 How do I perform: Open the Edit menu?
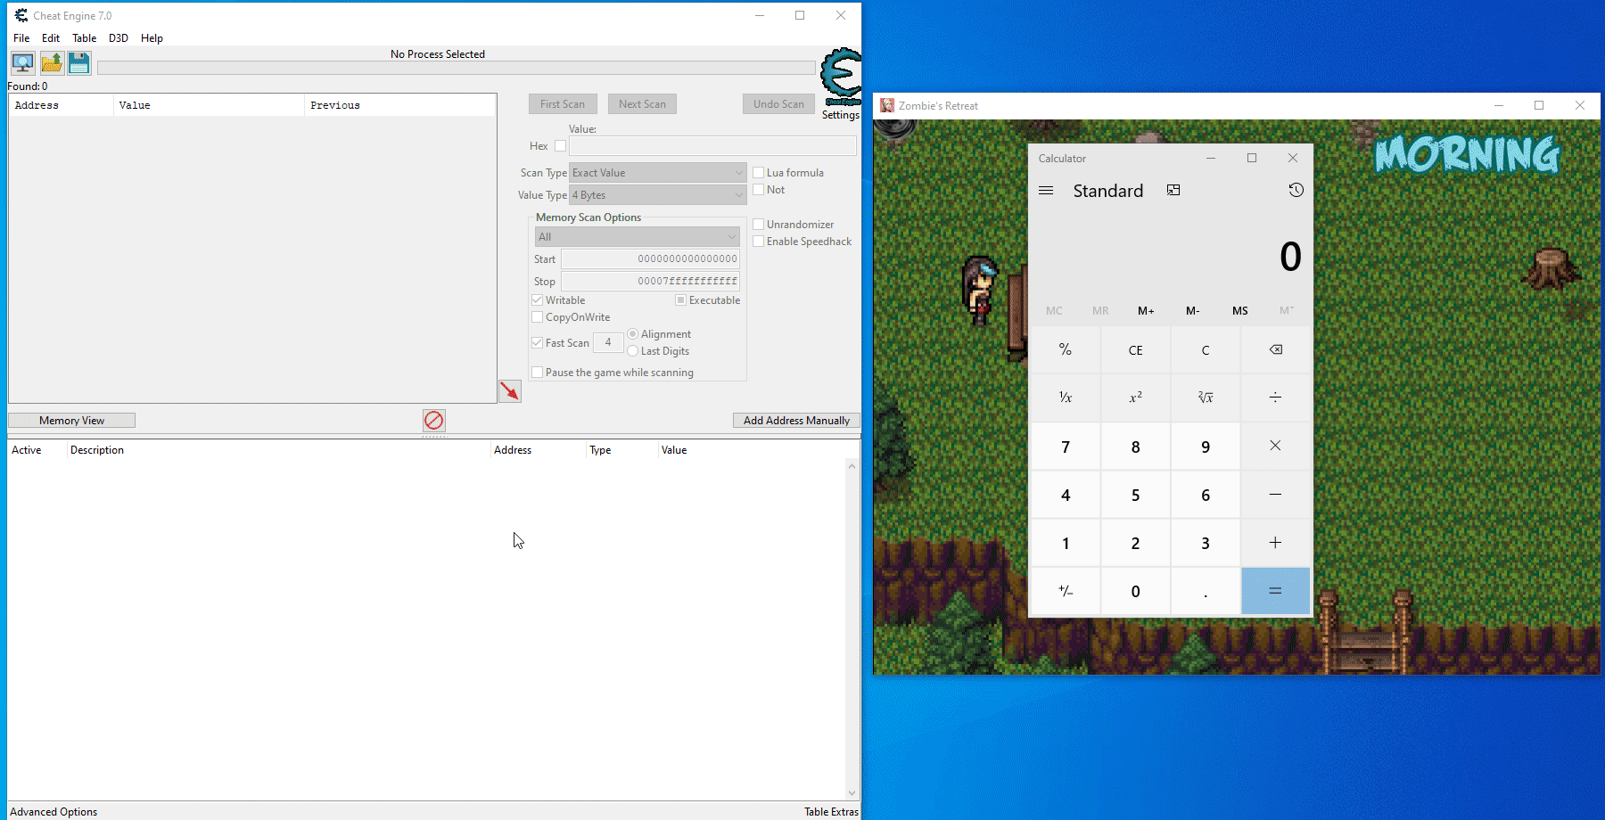51,38
